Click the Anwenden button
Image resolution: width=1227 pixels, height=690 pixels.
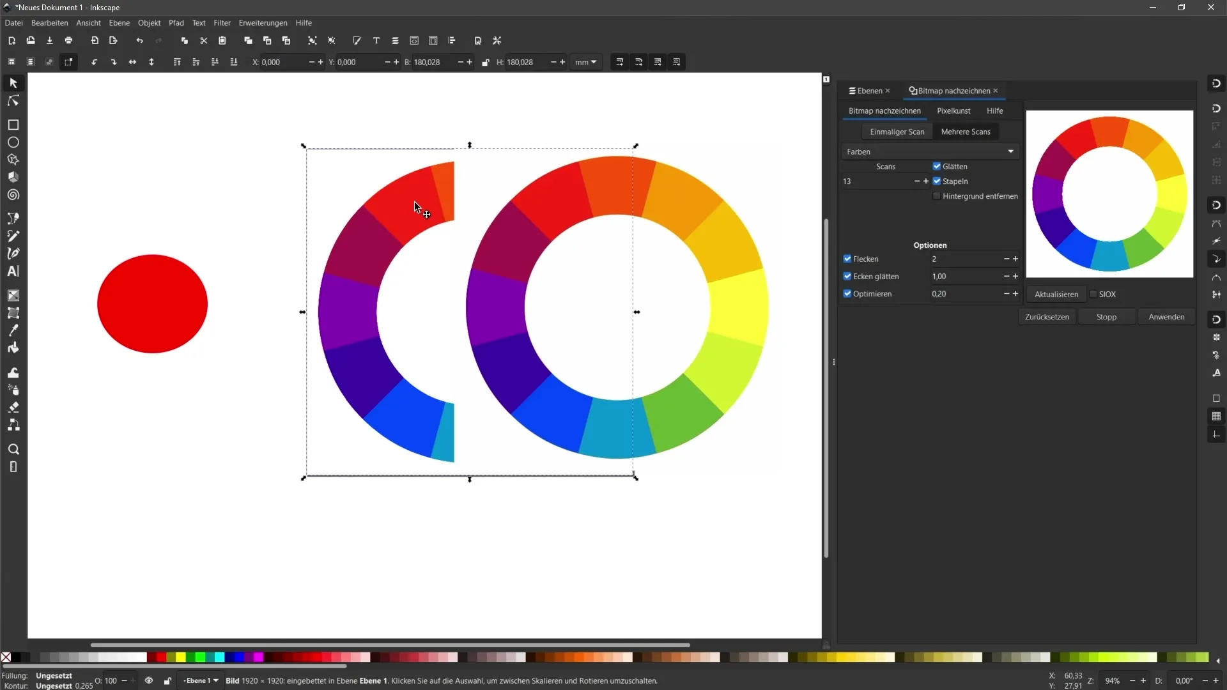point(1166,316)
